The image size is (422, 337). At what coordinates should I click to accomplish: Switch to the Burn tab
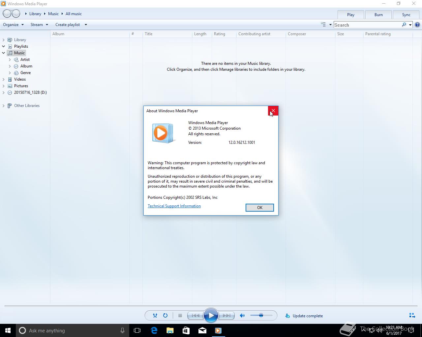click(x=378, y=14)
